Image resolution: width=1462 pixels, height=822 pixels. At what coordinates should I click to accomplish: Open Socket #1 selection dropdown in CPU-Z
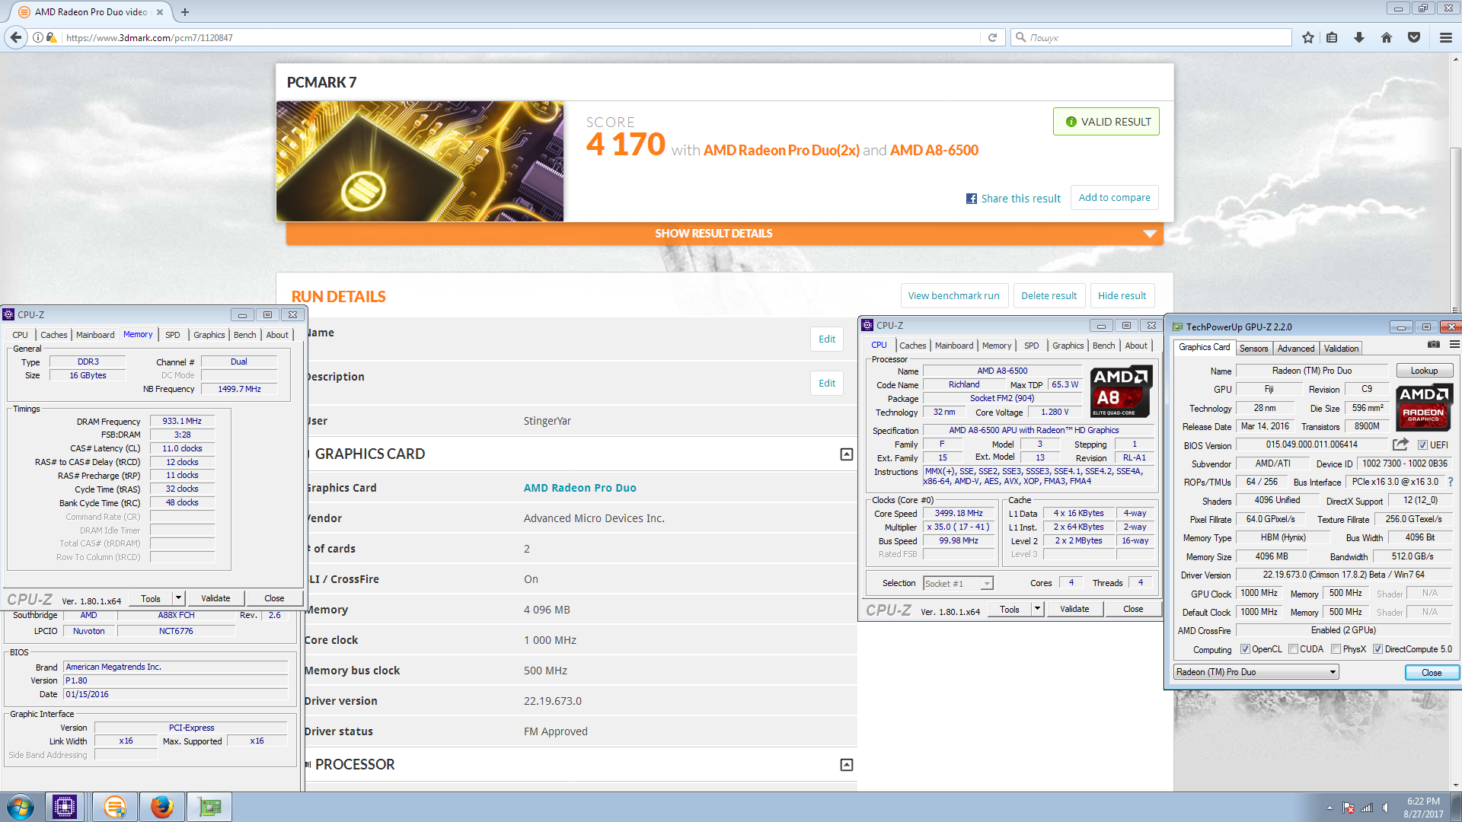[958, 584]
